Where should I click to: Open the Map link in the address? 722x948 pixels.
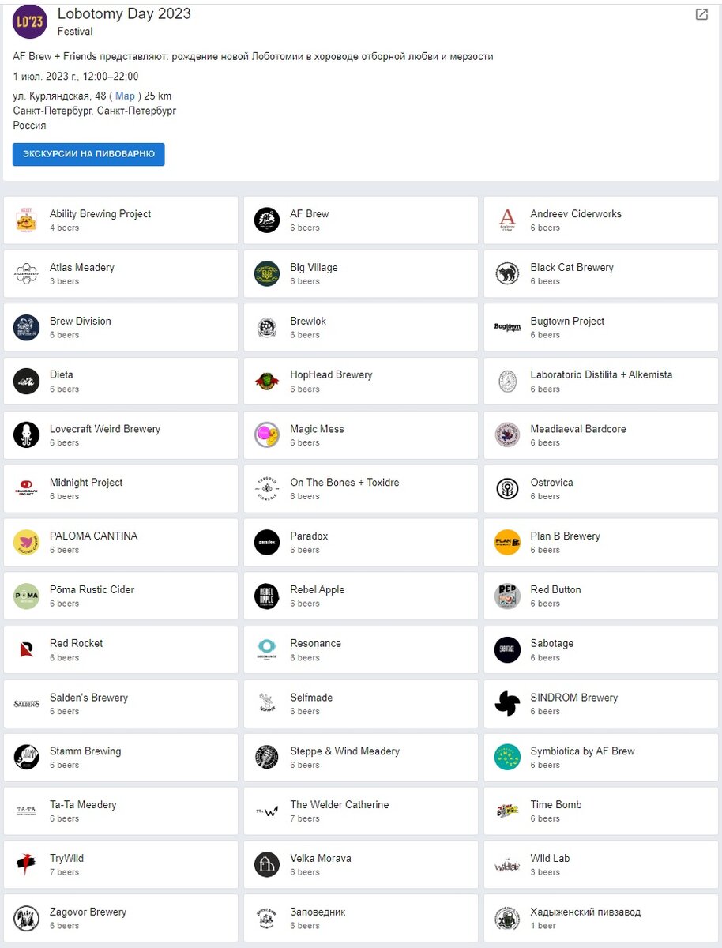click(125, 96)
